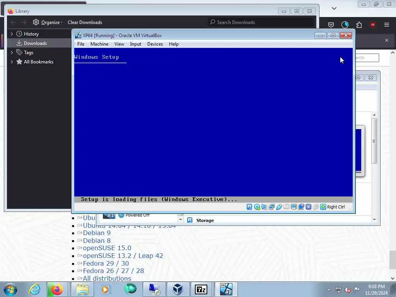Open the openSUSE 13.2 / Leap 42 link
The width and height of the screenshot is (396, 297).
(x=123, y=256)
